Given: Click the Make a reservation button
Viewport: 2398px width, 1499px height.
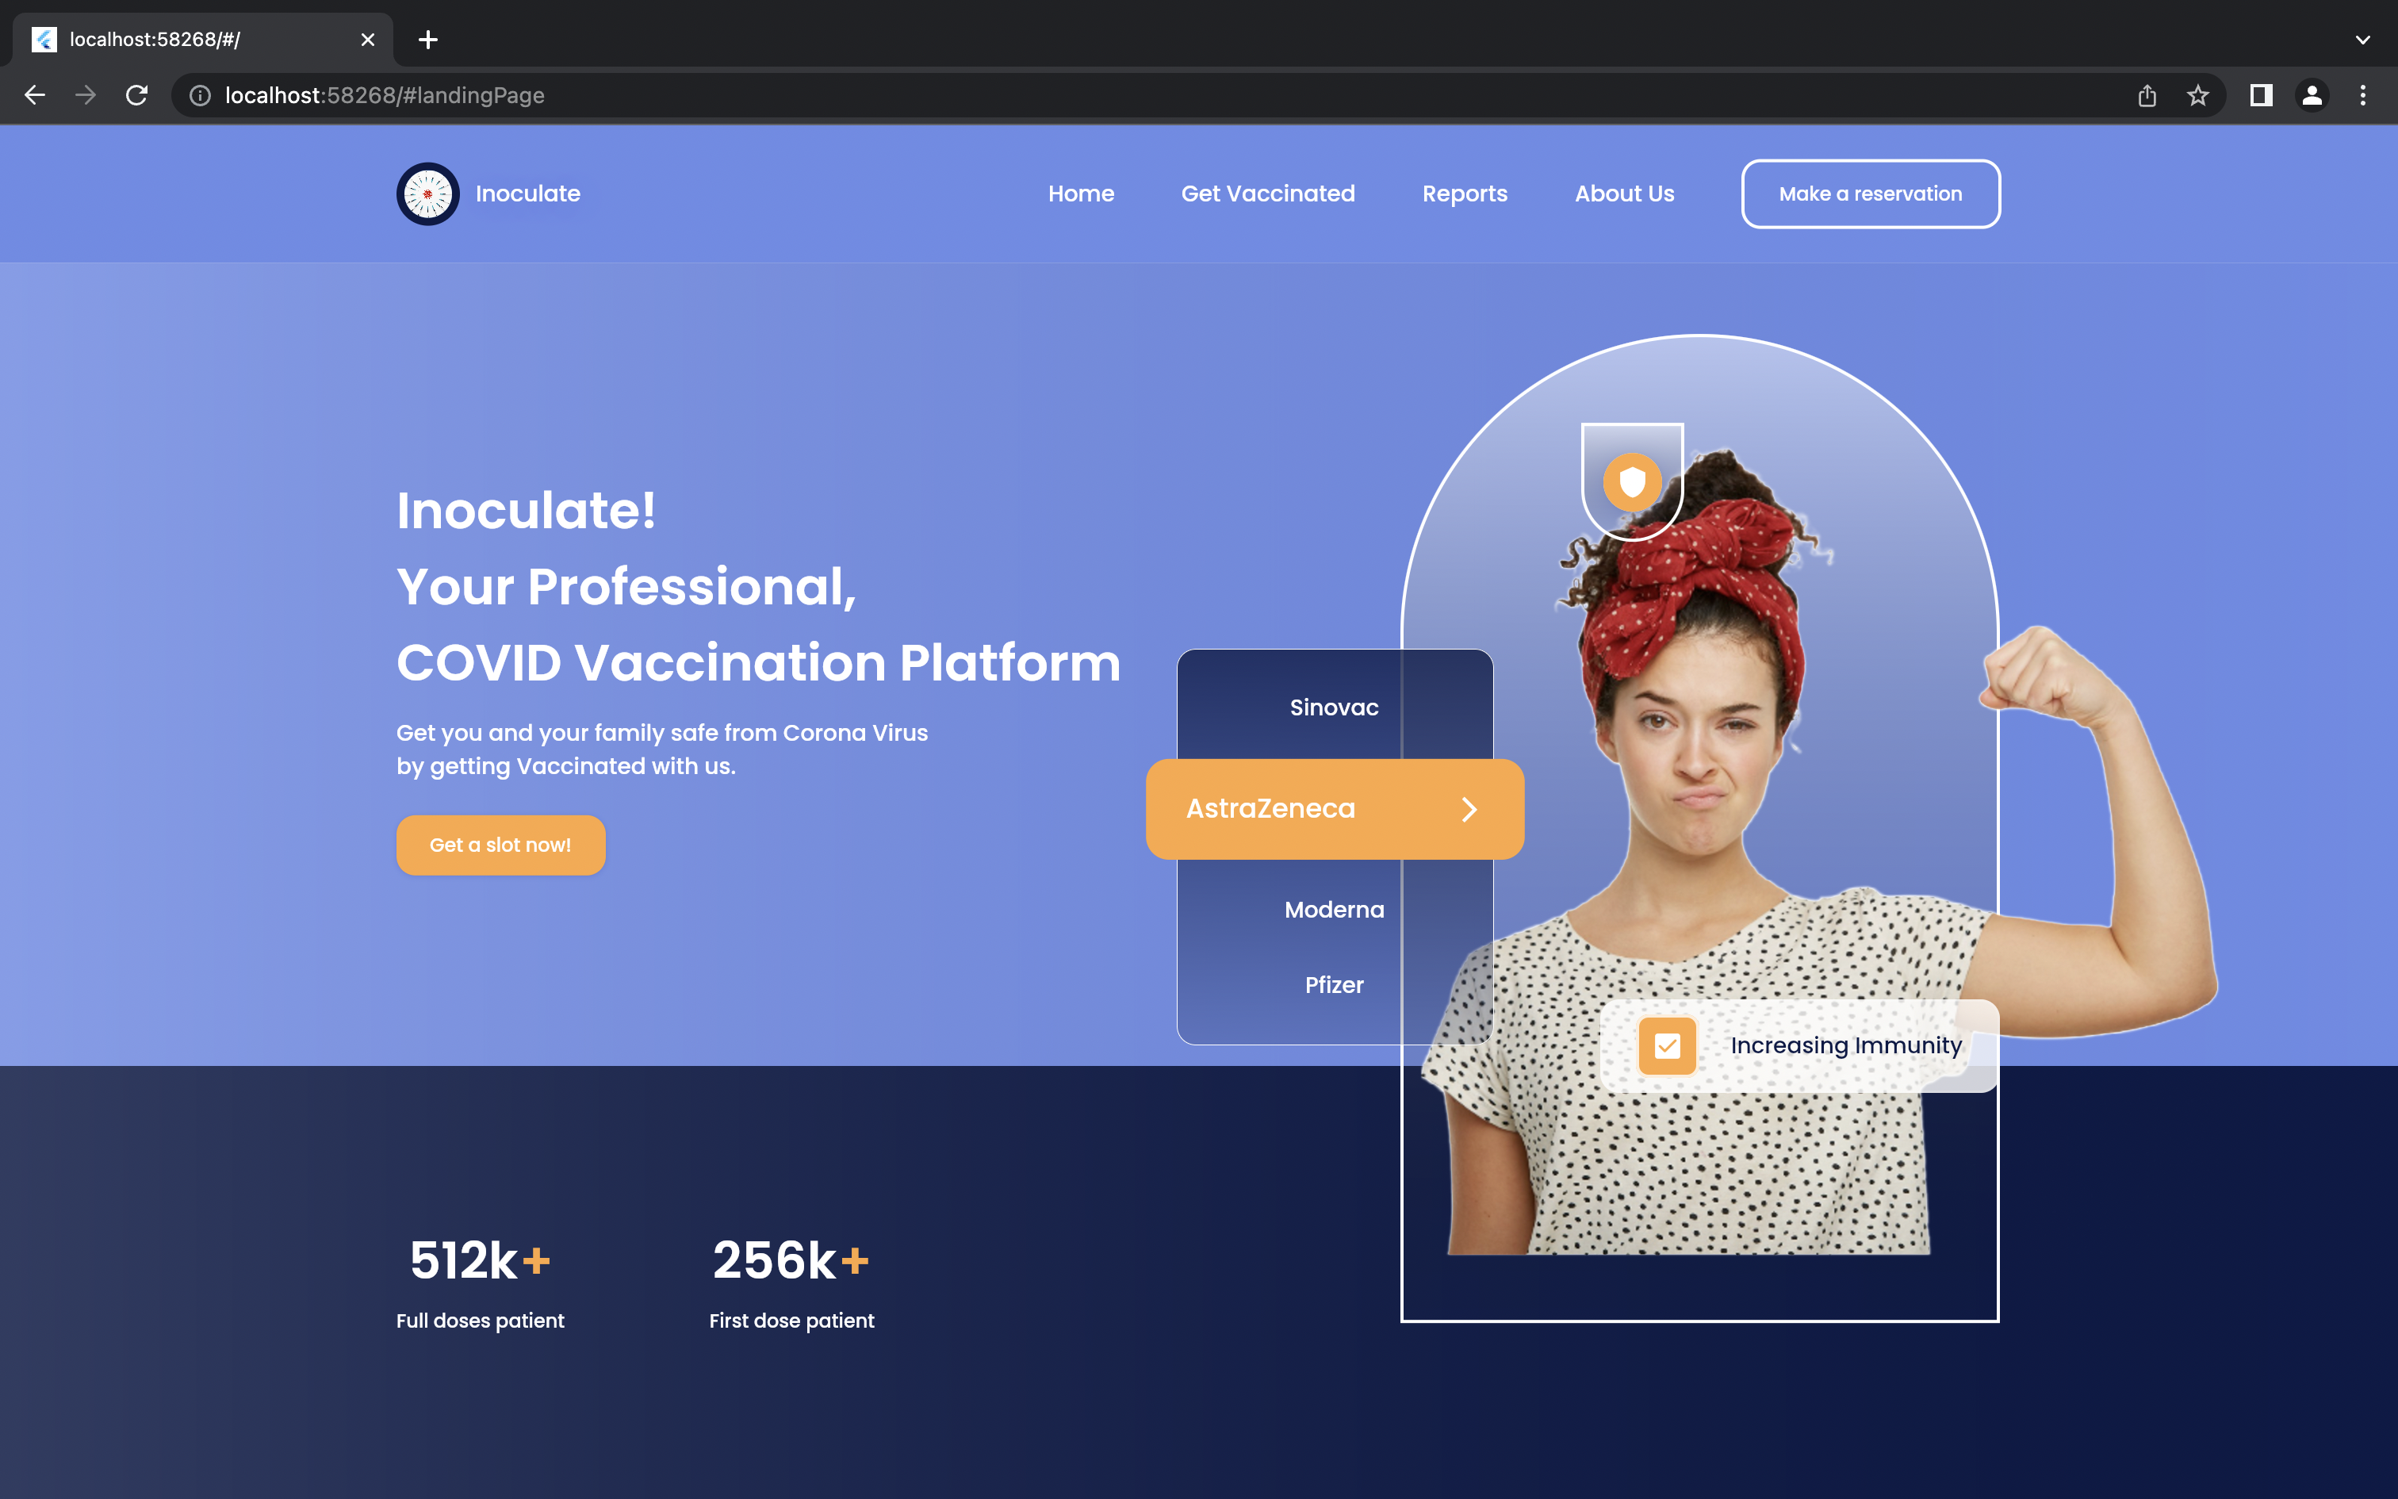Looking at the screenshot, I should pyautogui.click(x=1871, y=194).
